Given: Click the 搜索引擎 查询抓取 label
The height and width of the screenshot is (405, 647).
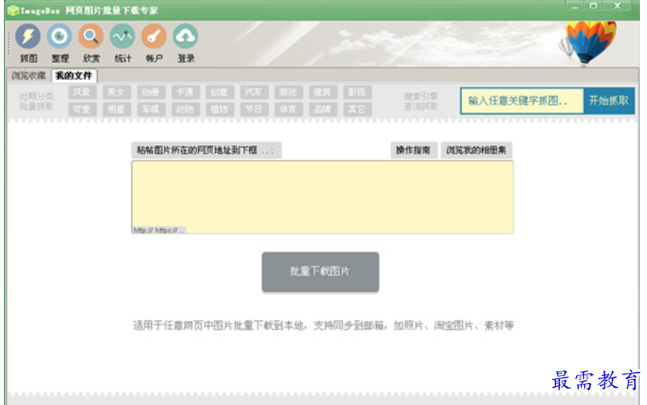Looking at the screenshot, I should (420, 101).
